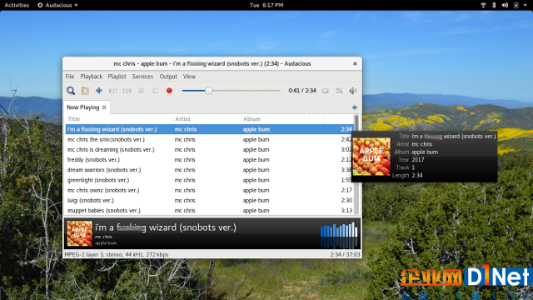
Task: Stop playback with the stop icon
Action: [155, 91]
